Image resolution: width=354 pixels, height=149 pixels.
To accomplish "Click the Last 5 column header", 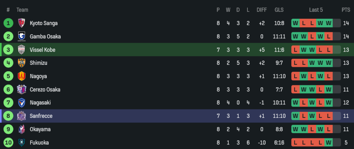I will (x=316, y=10).
